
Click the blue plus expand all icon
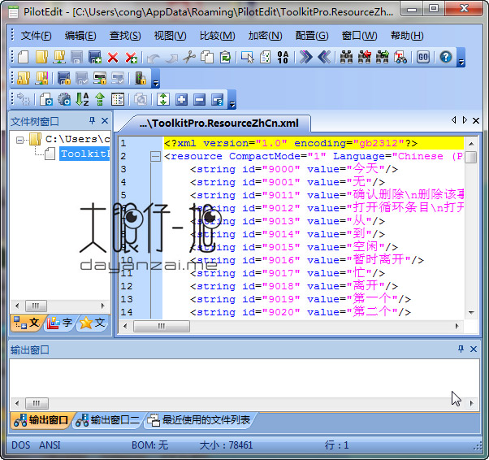point(181,99)
